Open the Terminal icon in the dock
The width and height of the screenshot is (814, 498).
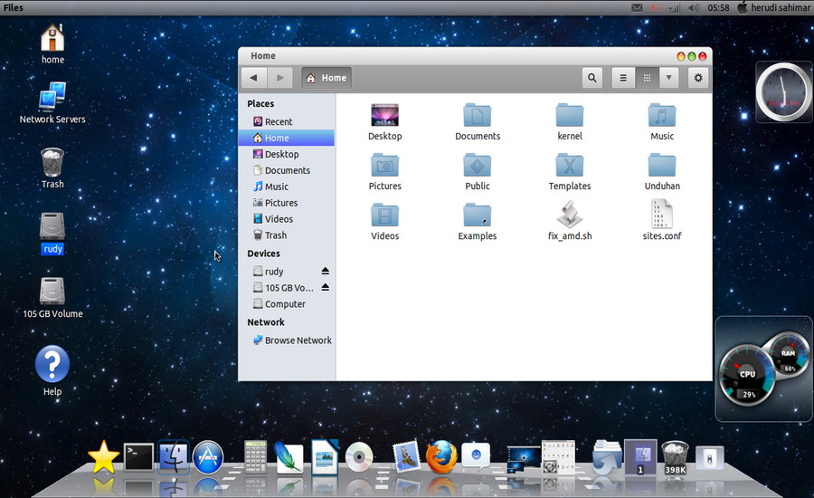point(138,457)
